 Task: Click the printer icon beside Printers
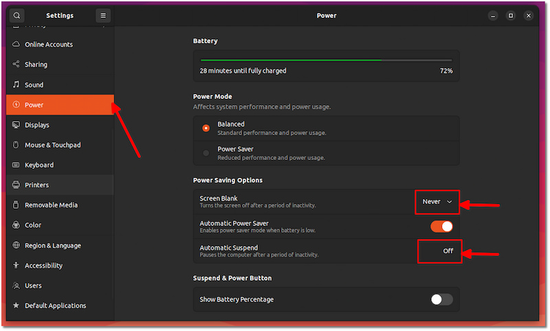(16, 185)
